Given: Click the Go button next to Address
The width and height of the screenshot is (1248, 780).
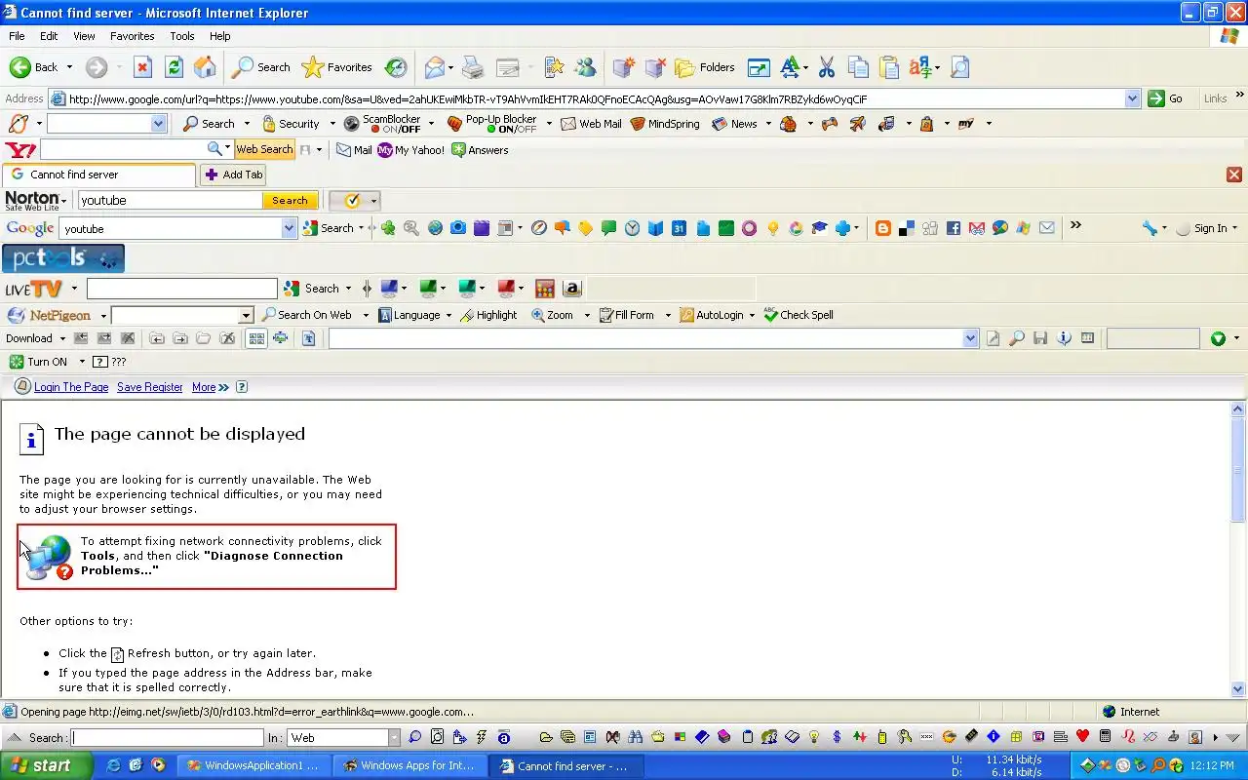Looking at the screenshot, I should [x=1166, y=98].
